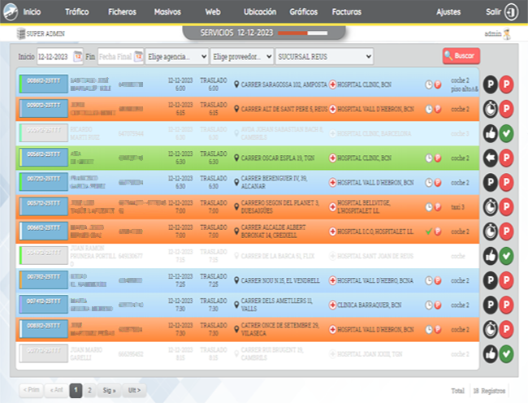Viewport: 528px width, 403px height.
Task: Click back arrow icon for Carrer Oscar Espla row
Action: coord(491,158)
